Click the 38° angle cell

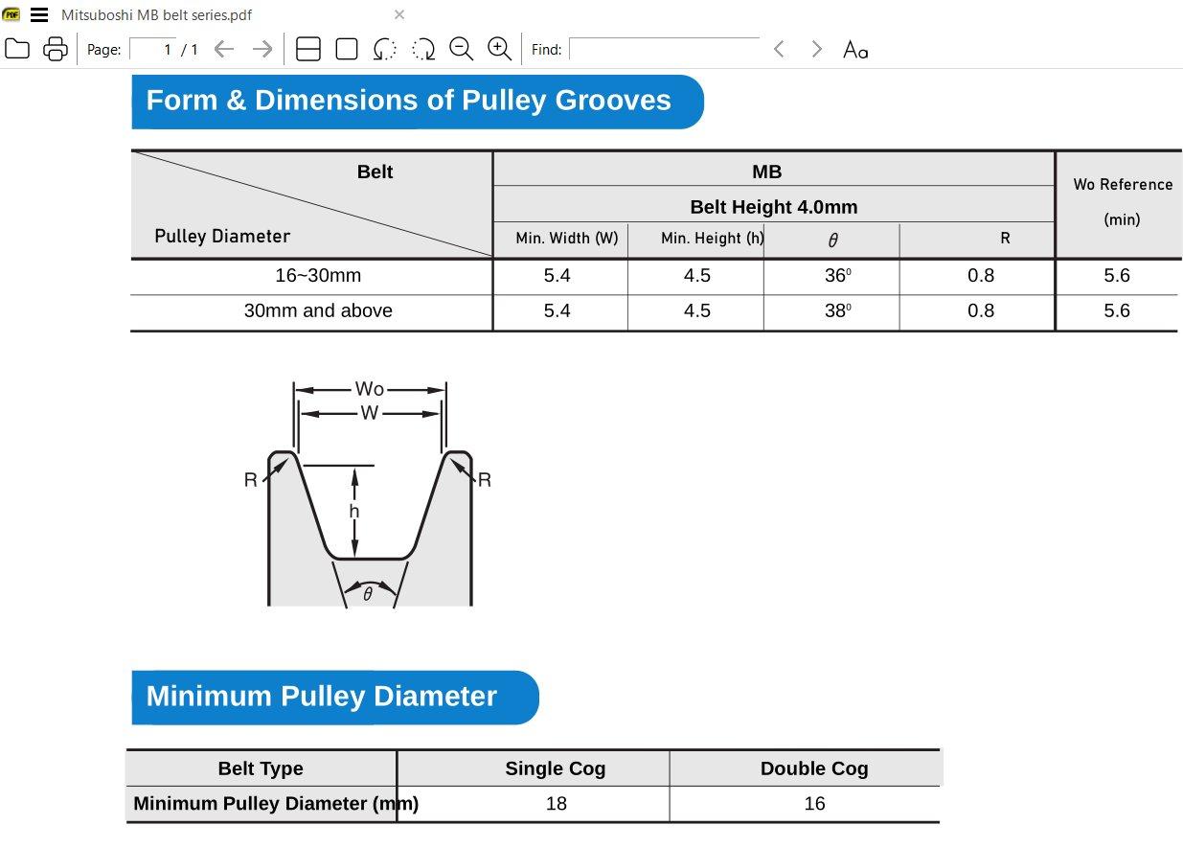[x=838, y=311]
